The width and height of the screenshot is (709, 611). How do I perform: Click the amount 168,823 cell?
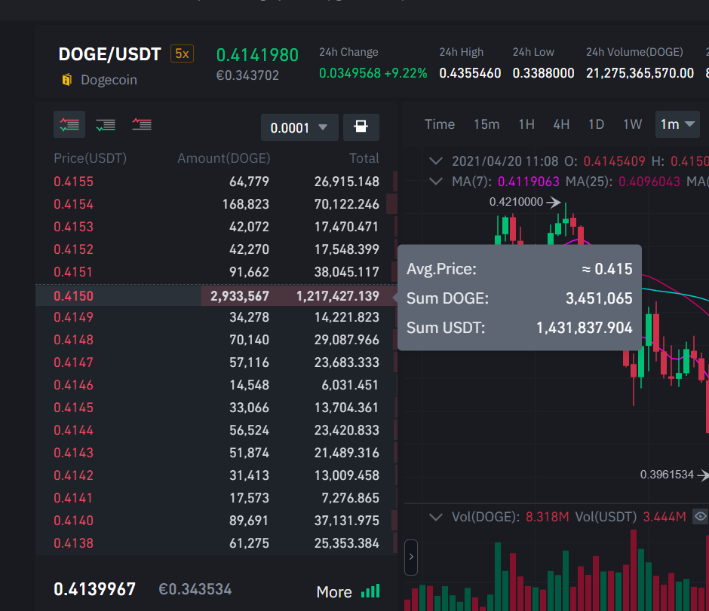click(246, 204)
